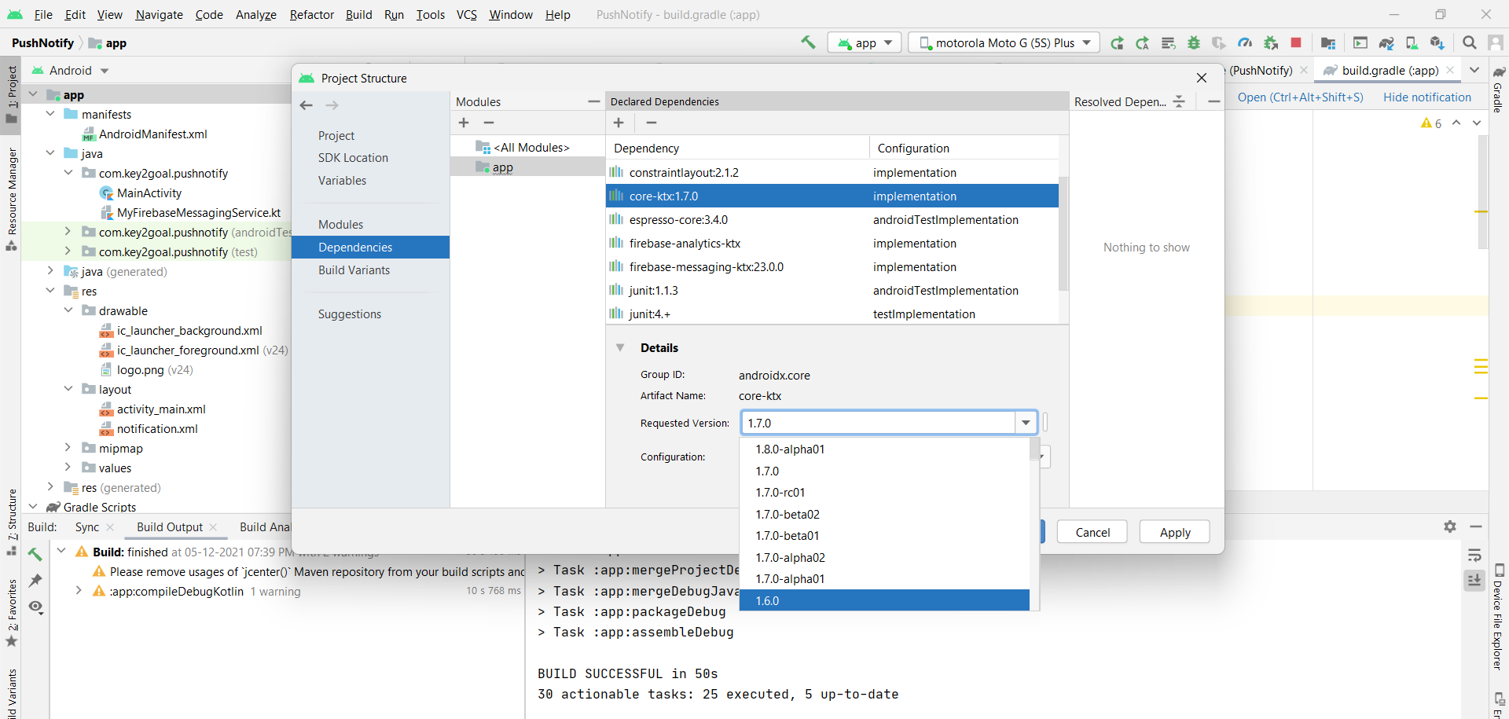
Task: Open the Requested Version dropdown arrow
Action: (1026, 423)
